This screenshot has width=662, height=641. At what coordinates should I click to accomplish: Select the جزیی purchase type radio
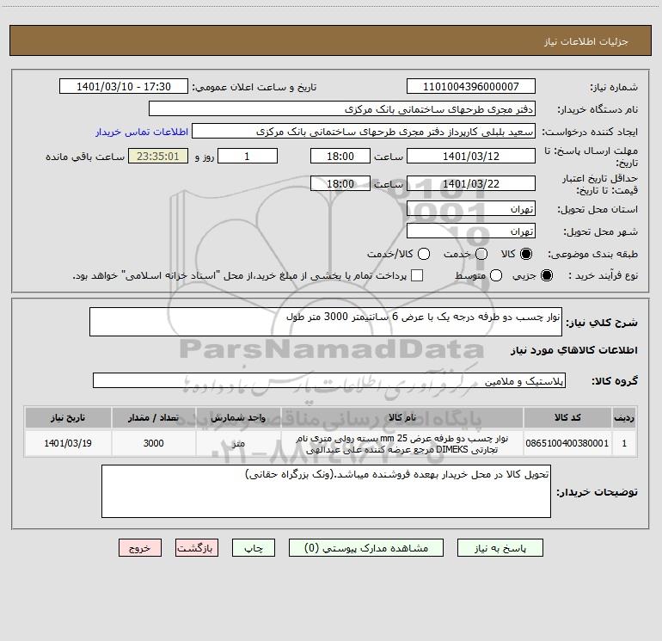tap(546, 275)
